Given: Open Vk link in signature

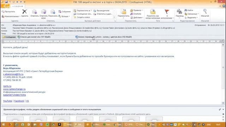Looking at the screenshot, I should (x=28, y=101).
